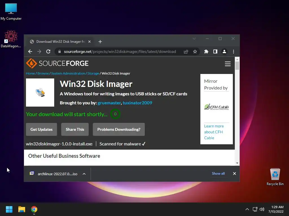Visit gruemaster profile link

(109, 103)
